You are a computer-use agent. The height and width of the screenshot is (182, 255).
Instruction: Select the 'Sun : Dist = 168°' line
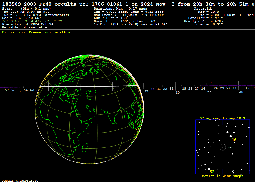pyautogui.click(x=111, y=18)
